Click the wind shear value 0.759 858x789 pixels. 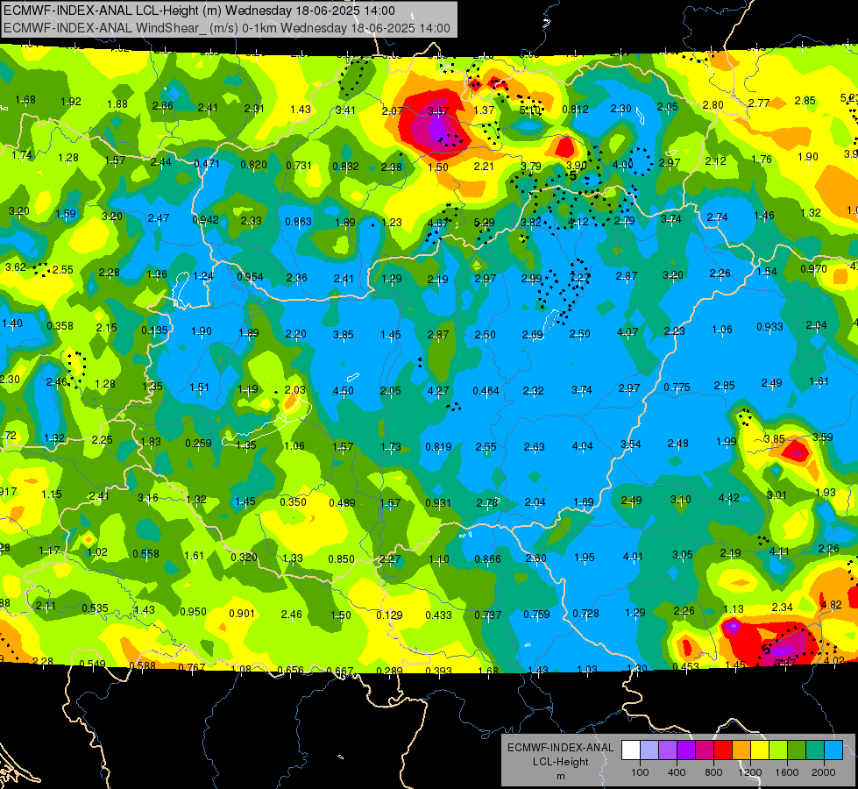click(536, 615)
